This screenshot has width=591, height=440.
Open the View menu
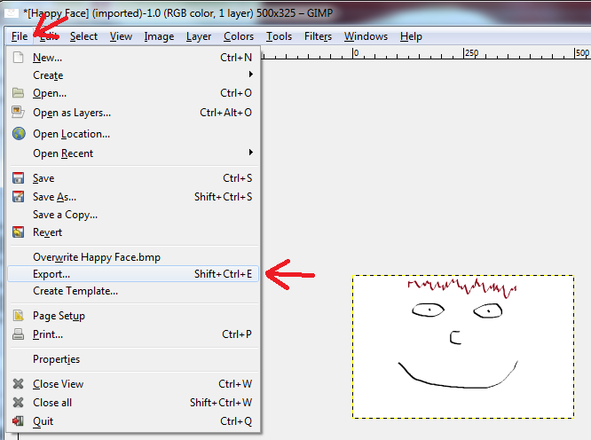tap(121, 36)
